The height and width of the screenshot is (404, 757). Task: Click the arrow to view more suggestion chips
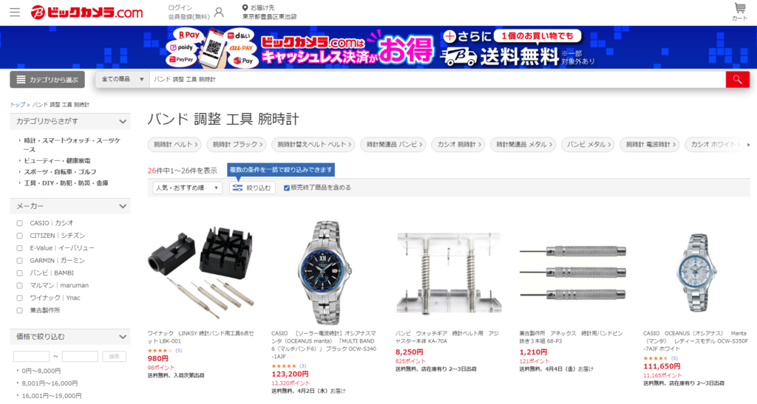[748, 145]
